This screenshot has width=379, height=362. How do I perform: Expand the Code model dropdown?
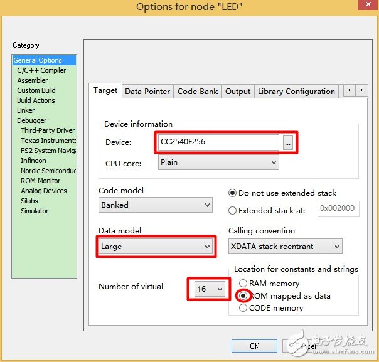[156, 205]
